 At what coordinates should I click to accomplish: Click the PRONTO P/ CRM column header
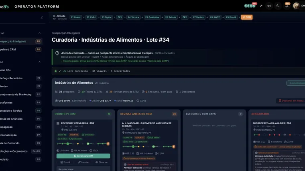pyautogui.click(x=65, y=114)
